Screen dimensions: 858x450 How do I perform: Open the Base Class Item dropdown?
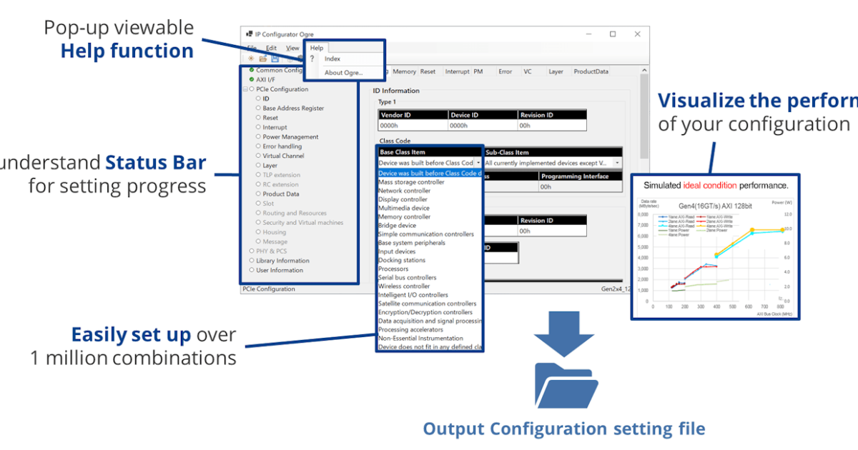tap(478, 162)
